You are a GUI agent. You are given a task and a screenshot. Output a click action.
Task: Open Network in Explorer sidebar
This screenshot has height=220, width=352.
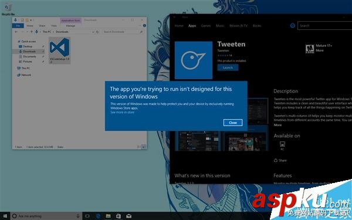point(24,75)
